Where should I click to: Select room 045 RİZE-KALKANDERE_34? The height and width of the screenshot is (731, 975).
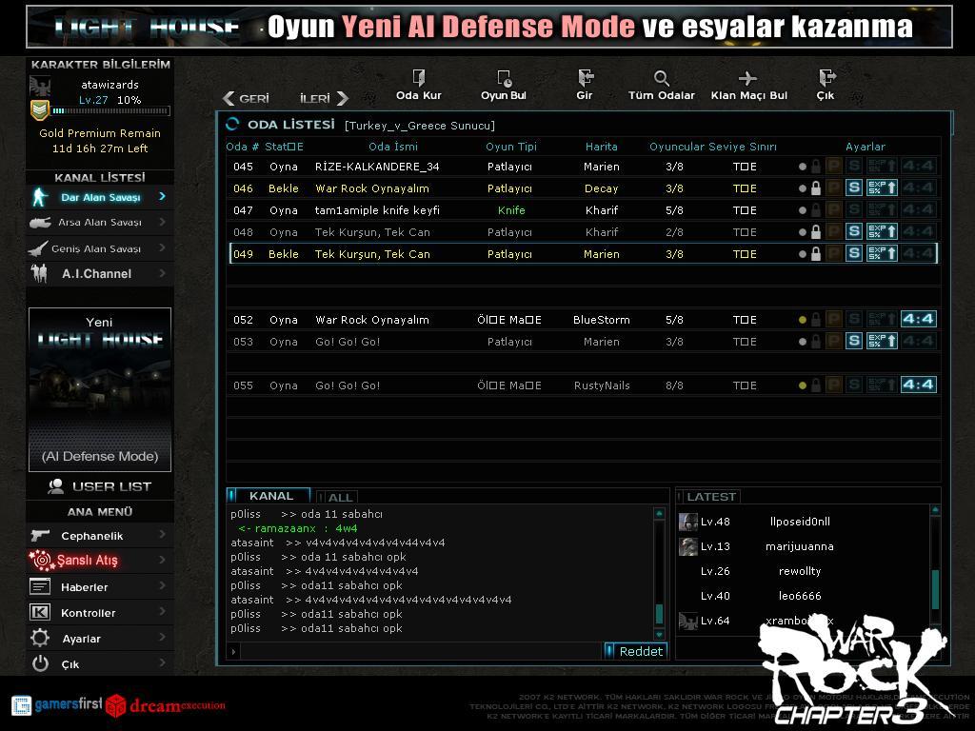click(x=584, y=167)
